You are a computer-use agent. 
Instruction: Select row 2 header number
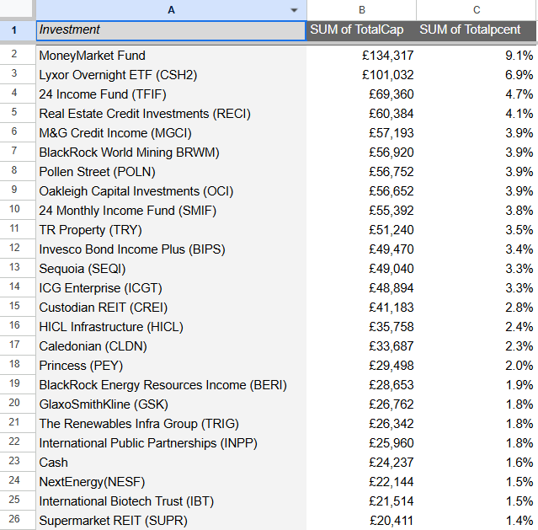[18, 54]
